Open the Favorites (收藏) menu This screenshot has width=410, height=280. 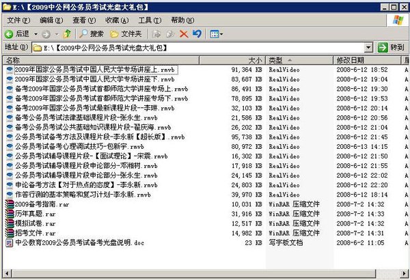tap(117, 20)
